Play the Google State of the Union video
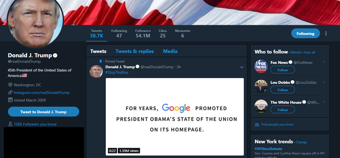340x158 pixels. [x=175, y=117]
